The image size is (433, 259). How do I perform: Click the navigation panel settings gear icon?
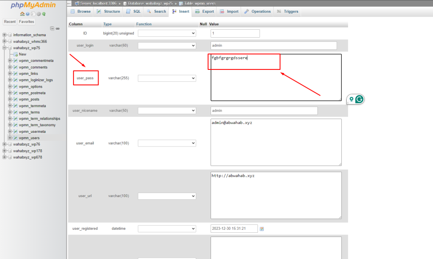pos(38,14)
